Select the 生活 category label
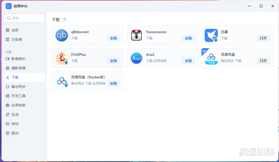The width and height of the screenshot is (279, 162). point(15,114)
